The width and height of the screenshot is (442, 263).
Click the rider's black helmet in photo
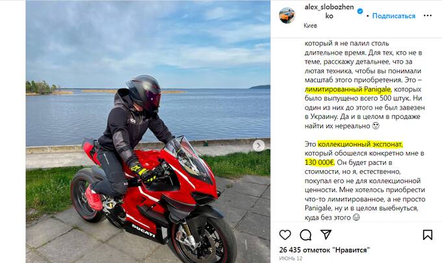[145, 93]
